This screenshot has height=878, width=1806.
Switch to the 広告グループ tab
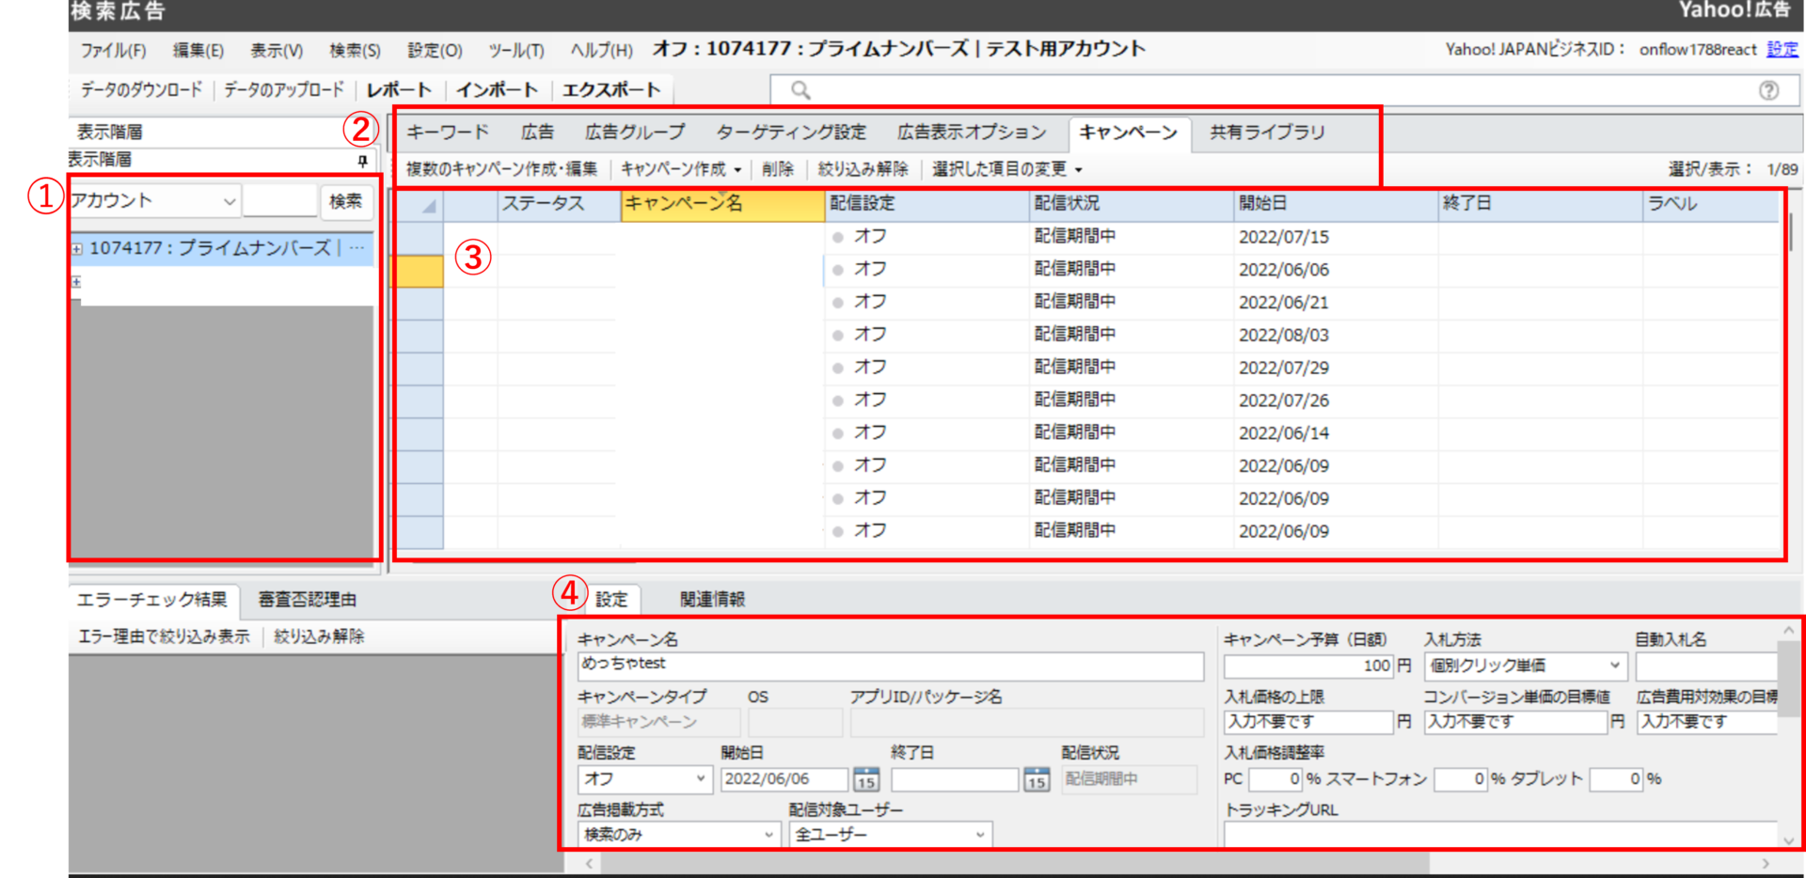point(635,133)
